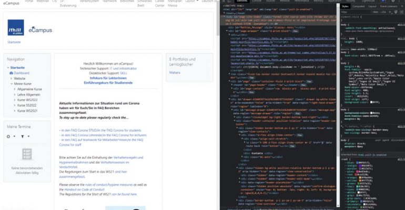Screen dimensions: 405x210
Task: Open FAQ Corona for students link
Action: [100, 130]
